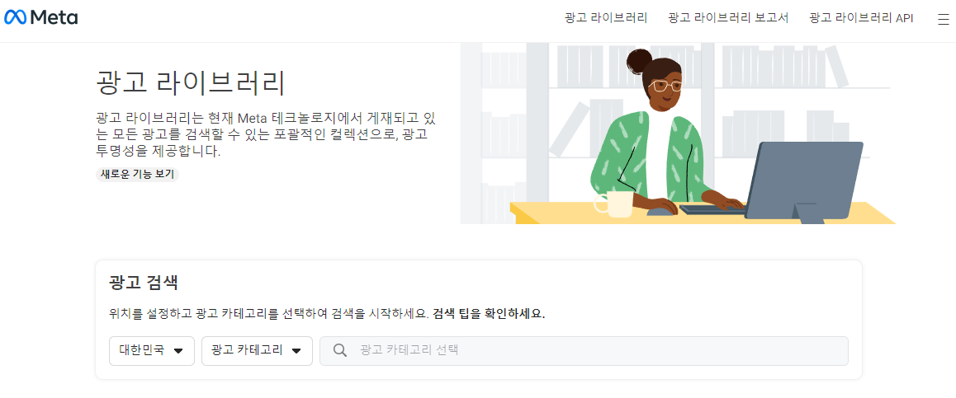
Task: Click the magnifying glass search icon
Action: point(340,350)
